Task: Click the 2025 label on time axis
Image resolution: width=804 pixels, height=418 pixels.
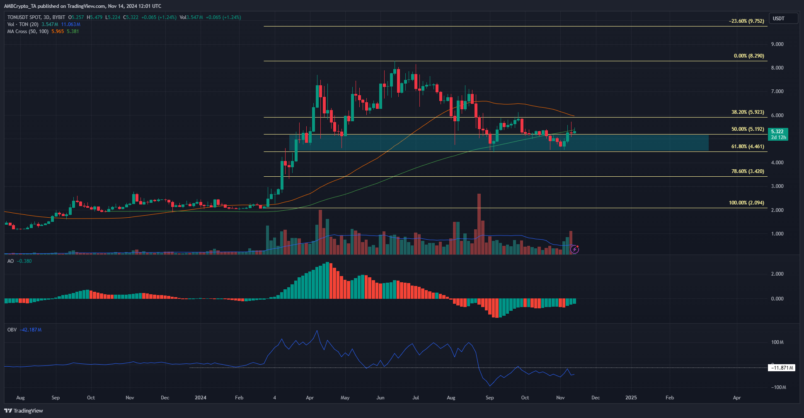Action: pyautogui.click(x=631, y=398)
